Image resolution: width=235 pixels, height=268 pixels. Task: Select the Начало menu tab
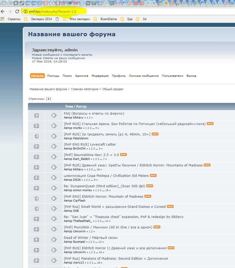tap(37, 76)
